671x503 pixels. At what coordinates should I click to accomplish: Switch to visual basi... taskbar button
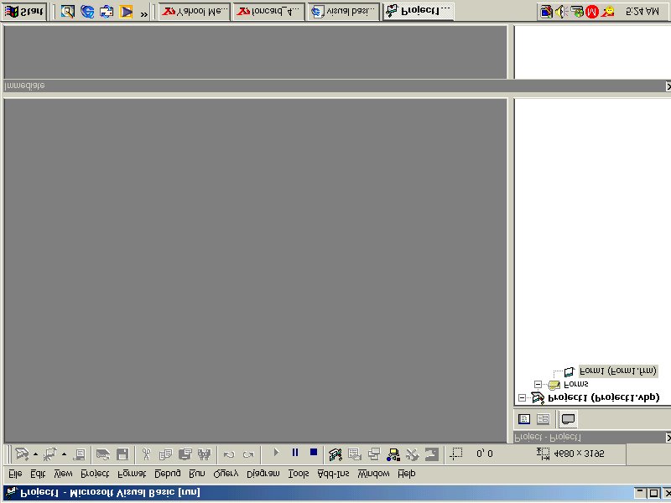point(343,12)
